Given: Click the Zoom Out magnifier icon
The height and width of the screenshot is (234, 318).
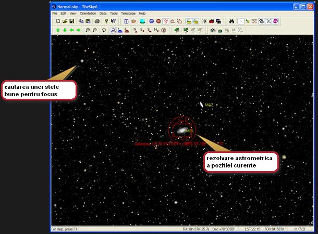Looking at the screenshot, I should [x=94, y=31].
